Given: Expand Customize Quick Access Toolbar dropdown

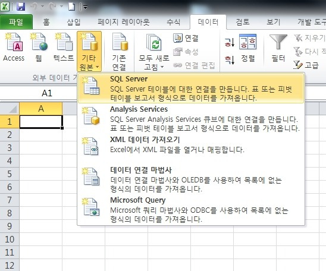Looking at the screenshot, I should 85,7.
